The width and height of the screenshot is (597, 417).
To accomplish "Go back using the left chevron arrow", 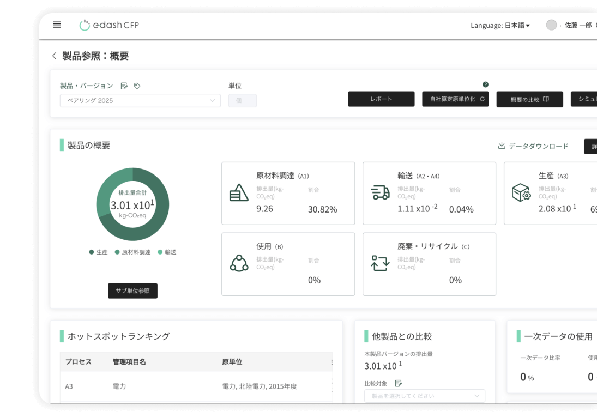I will click(54, 56).
